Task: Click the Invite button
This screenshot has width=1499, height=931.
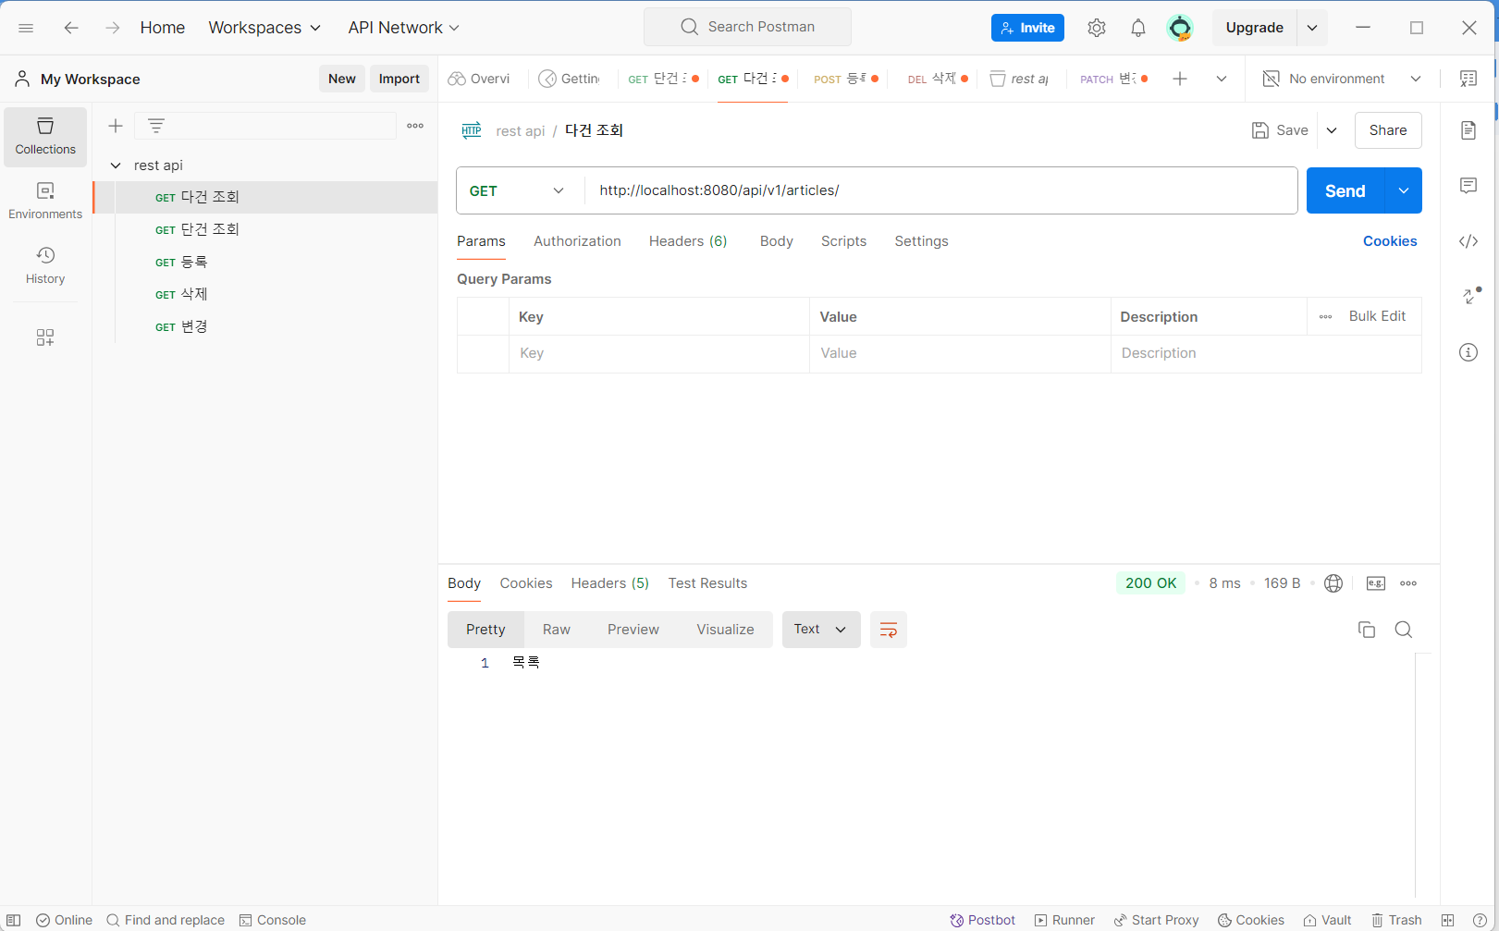Action: tap(1027, 28)
